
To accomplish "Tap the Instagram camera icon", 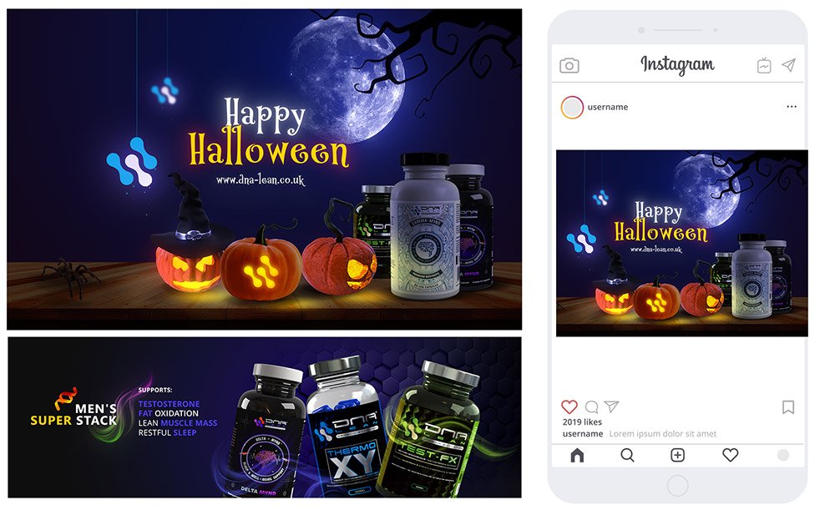I will click(x=569, y=65).
